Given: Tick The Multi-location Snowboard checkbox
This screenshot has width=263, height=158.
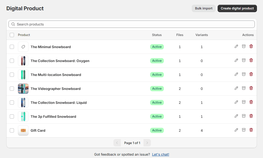Looking at the screenshot, I should (x=12, y=75).
